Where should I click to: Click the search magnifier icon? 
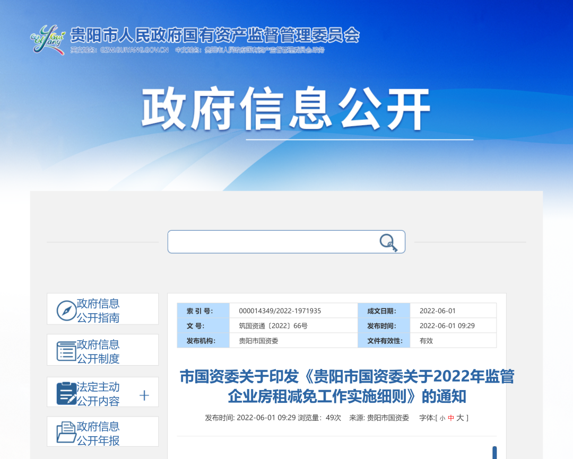tap(388, 241)
